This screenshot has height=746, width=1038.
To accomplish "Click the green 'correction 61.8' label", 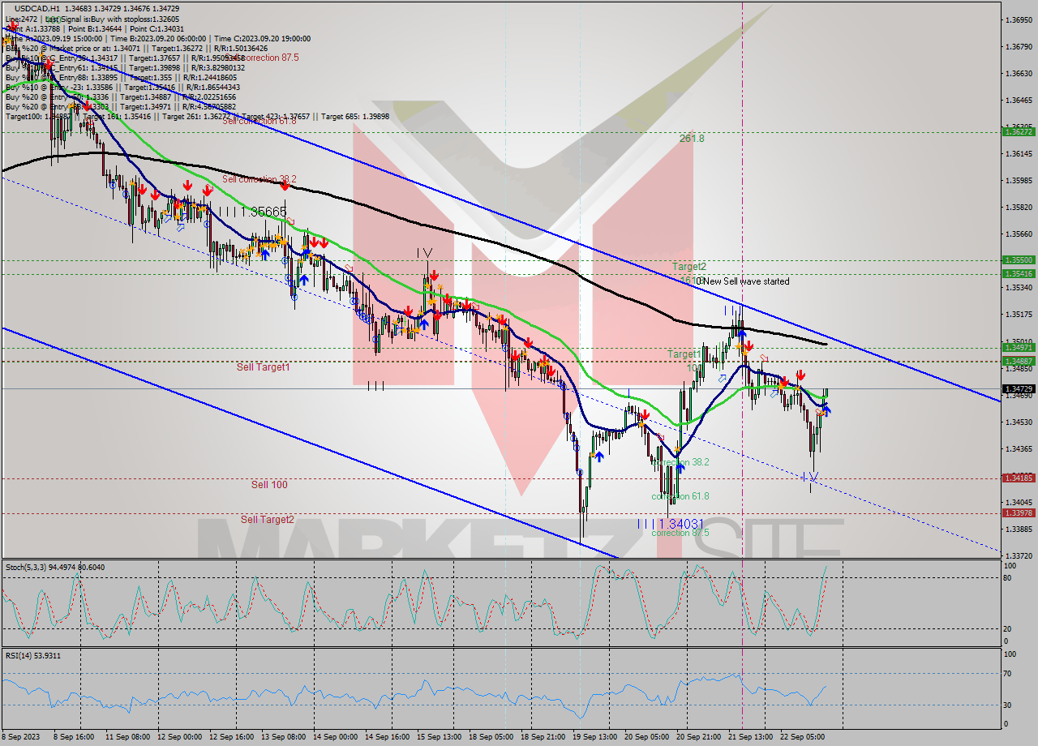I will click(x=680, y=496).
